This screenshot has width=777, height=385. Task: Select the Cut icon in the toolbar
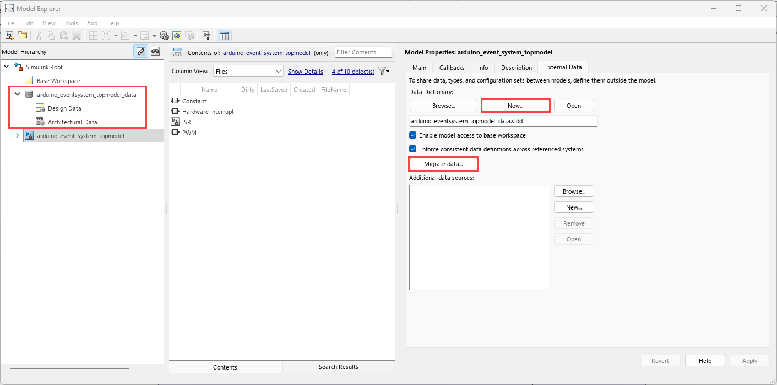coord(37,35)
